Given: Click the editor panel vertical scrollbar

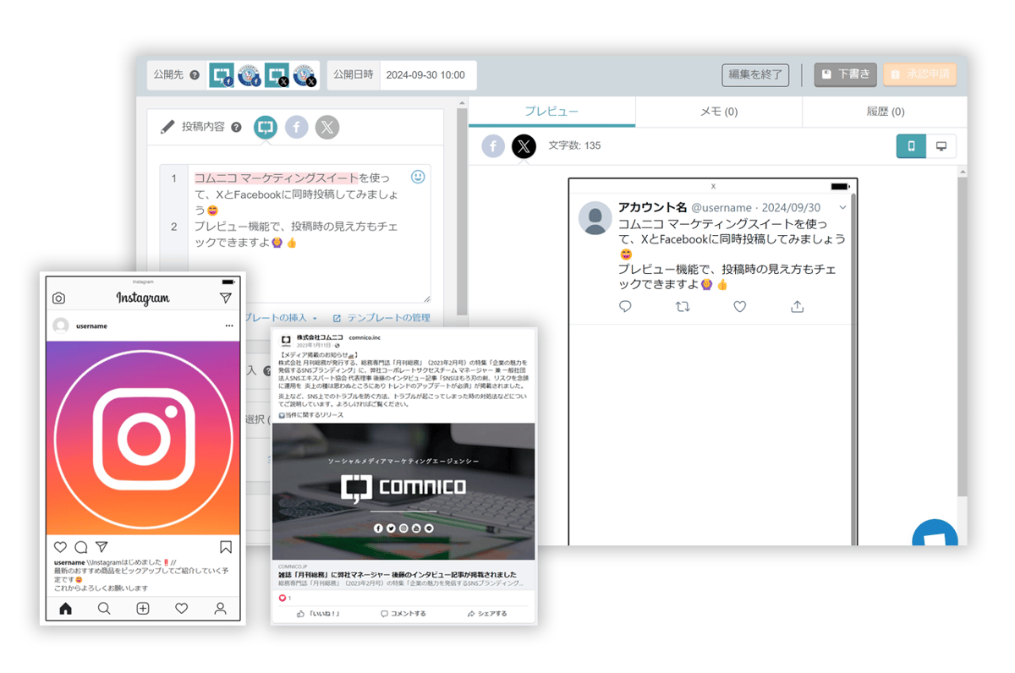Looking at the screenshot, I should (462, 211).
